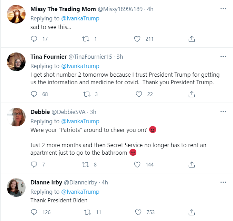Image resolution: width=233 pixels, height=221 pixels.
Task: Reply to Missy The Trading Mom's tweet
Action: [x=34, y=39]
